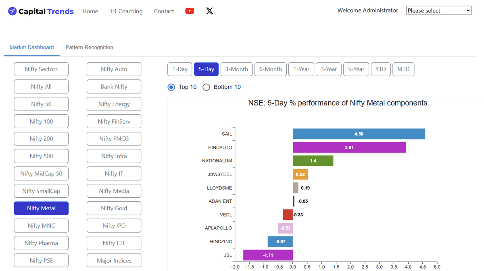Image resolution: width=484 pixels, height=271 pixels.
Task: Choose the 1-Year period button
Action: pos(301,69)
